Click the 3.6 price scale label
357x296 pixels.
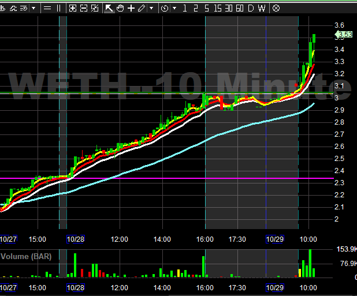tap(339, 25)
